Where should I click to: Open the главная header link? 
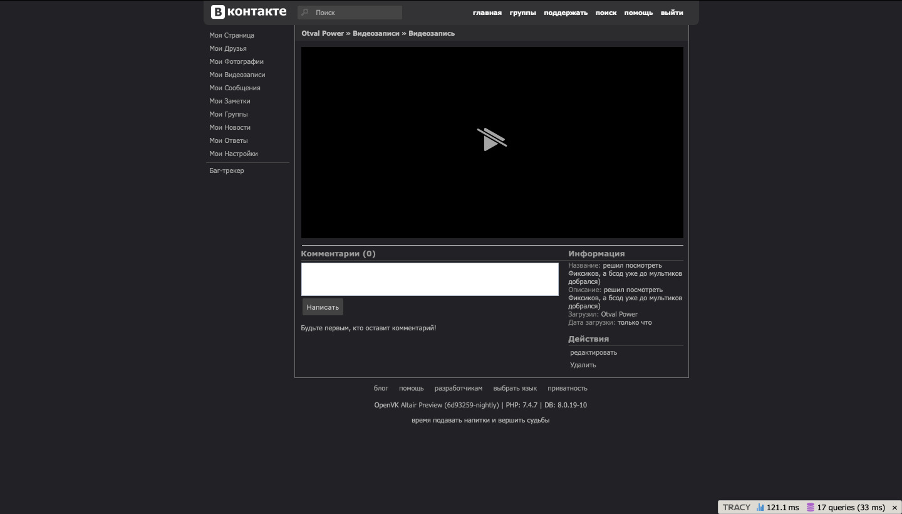click(x=487, y=13)
